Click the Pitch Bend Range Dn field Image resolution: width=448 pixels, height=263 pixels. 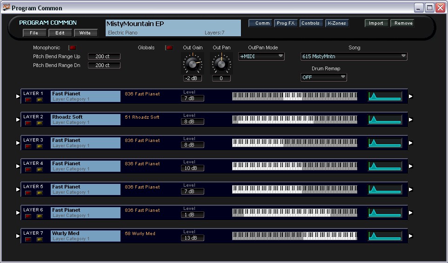[x=104, y=65]
